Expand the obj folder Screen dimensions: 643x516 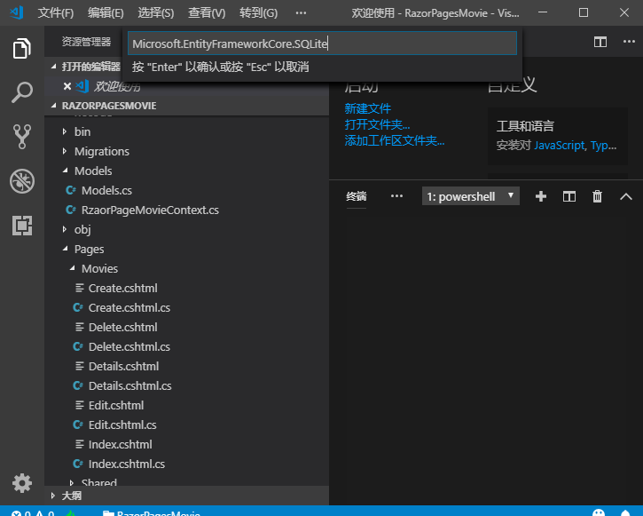[65, 229]
